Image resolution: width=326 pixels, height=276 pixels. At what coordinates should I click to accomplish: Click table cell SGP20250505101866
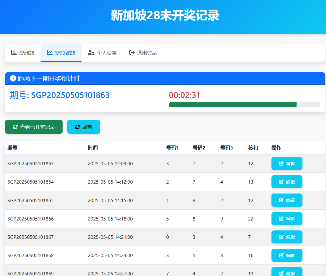31,219
